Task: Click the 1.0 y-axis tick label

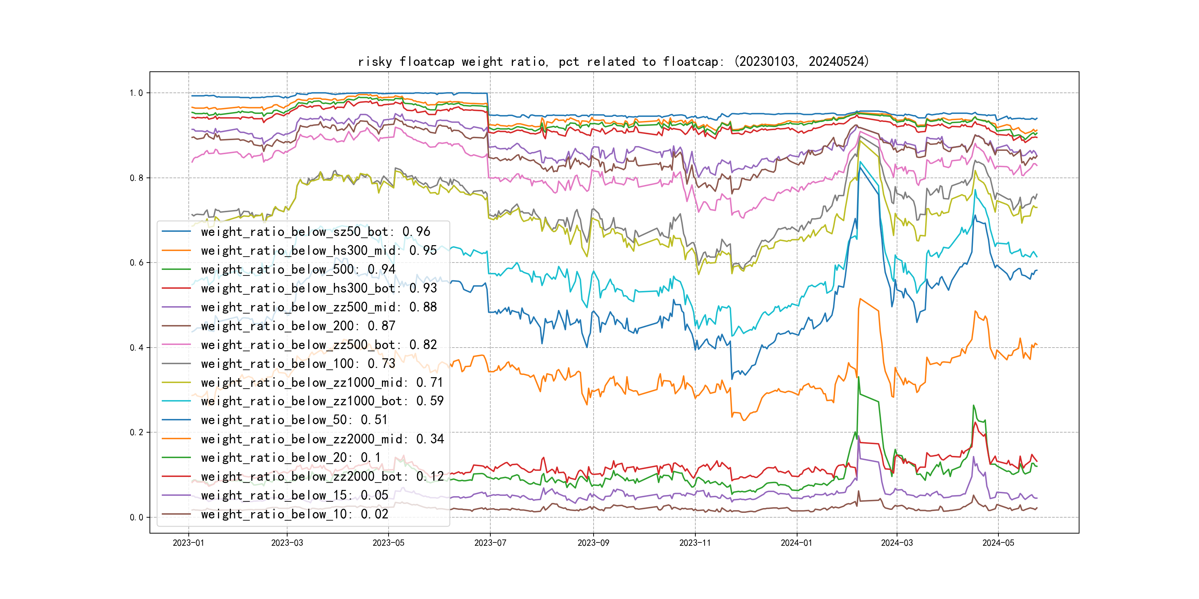Action: pyautogui.click(x=136, y=93)
